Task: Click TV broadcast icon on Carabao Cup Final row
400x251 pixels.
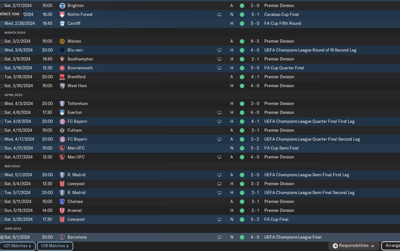Action: pos(219,15)
